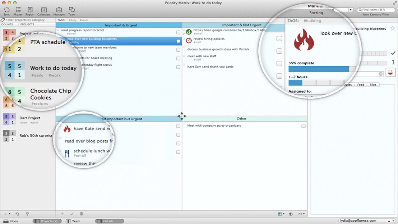Open the add project plus dropdown
Image resolution: width=398 pixels, height=224 pixels.
click(7, 214)
